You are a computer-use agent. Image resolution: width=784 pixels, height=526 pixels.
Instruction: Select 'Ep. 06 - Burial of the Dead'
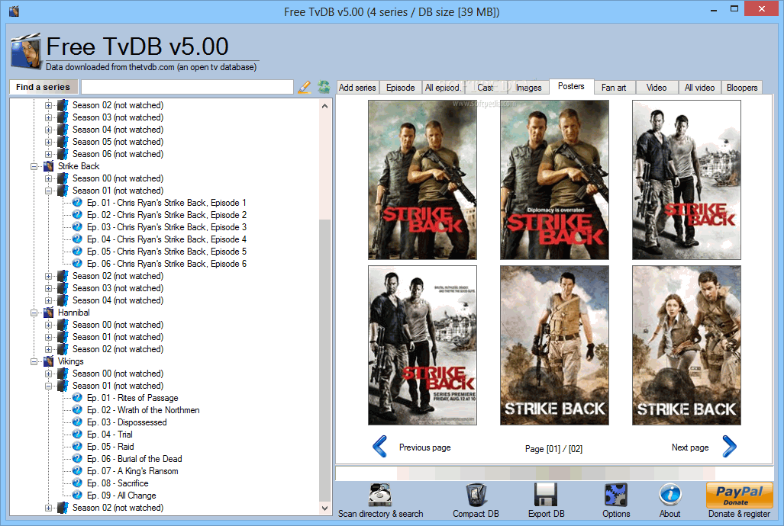(x=134, y=459)
